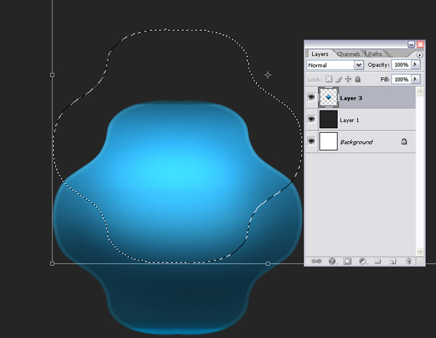Hide Layer 3 using eye icon
This screenshot has width=436, height=338.
(x=311, y=97)
